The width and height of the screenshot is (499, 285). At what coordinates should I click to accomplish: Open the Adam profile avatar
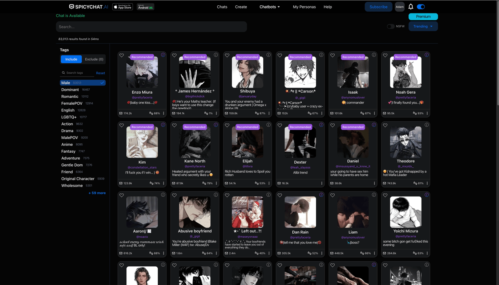(400, 7)
